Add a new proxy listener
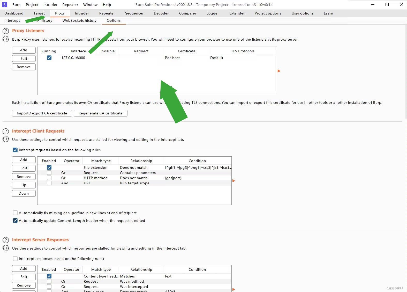Screen dimensions: 407x292 click(24, 50)
